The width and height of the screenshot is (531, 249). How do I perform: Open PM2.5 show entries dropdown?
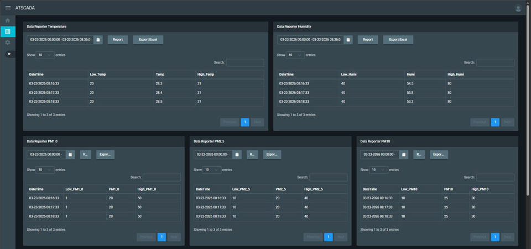[x=212, y=169]
